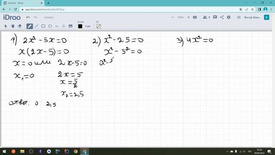
Task: Share the board
Action: click(x=222, y=17)
